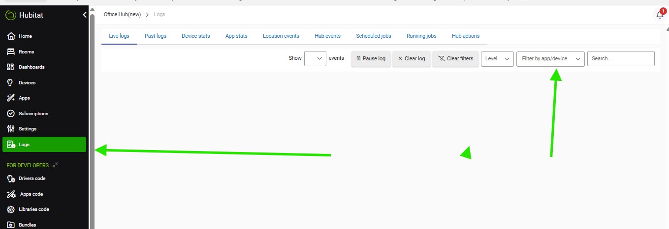Open the Apps code wand icon
This screenshot has height=229, width=669.
(x=11, y=194)
